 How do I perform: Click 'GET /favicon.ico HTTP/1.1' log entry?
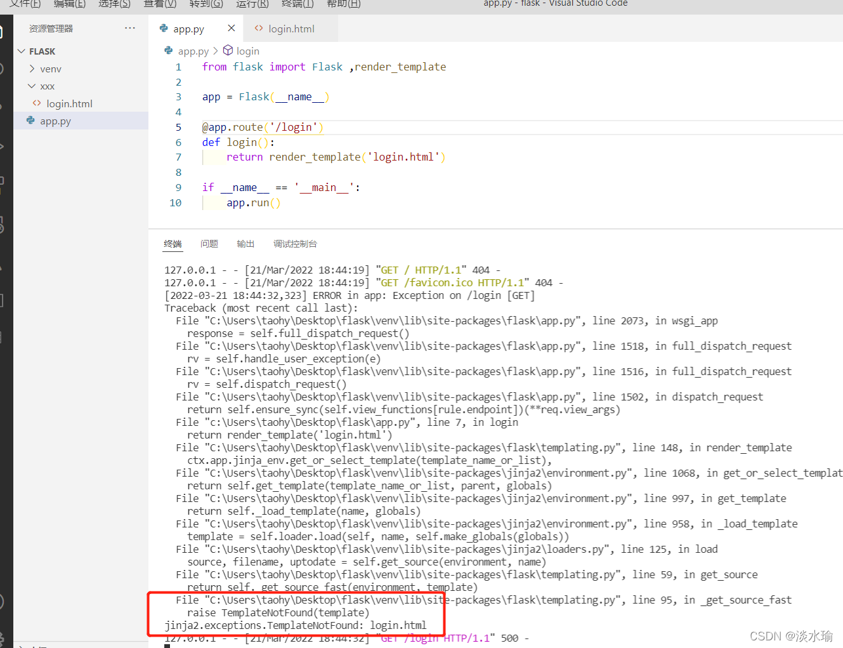coord(453,282)
